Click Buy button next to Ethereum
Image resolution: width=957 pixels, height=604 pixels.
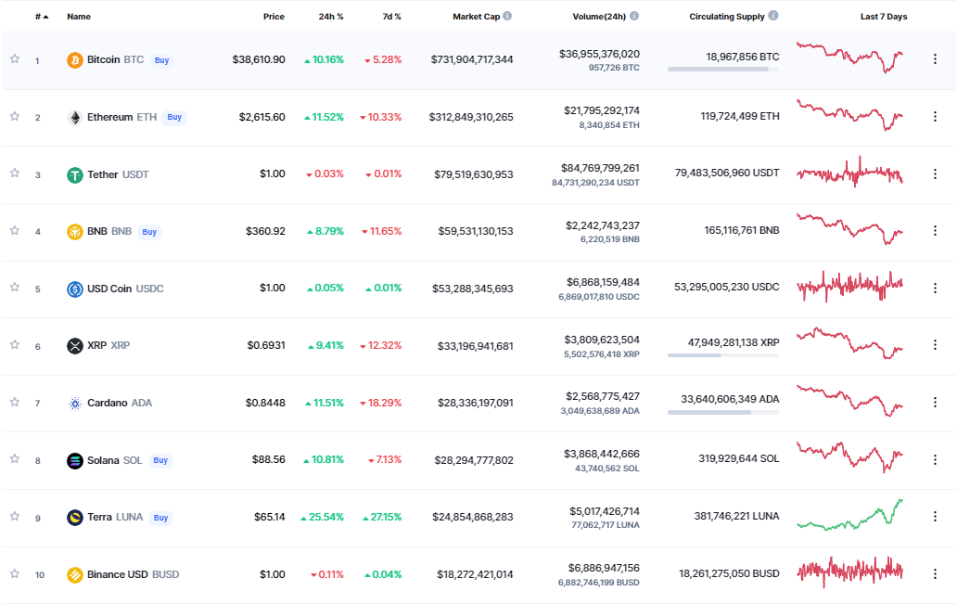174,117
